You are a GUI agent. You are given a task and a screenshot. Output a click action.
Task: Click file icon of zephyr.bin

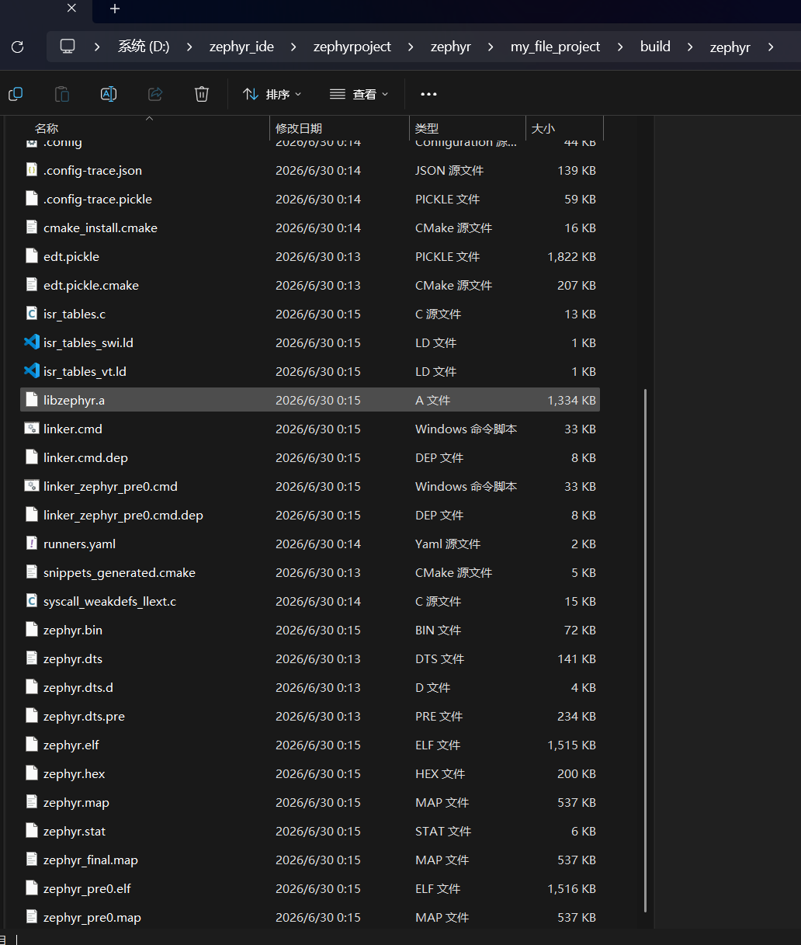click(32, 630)
